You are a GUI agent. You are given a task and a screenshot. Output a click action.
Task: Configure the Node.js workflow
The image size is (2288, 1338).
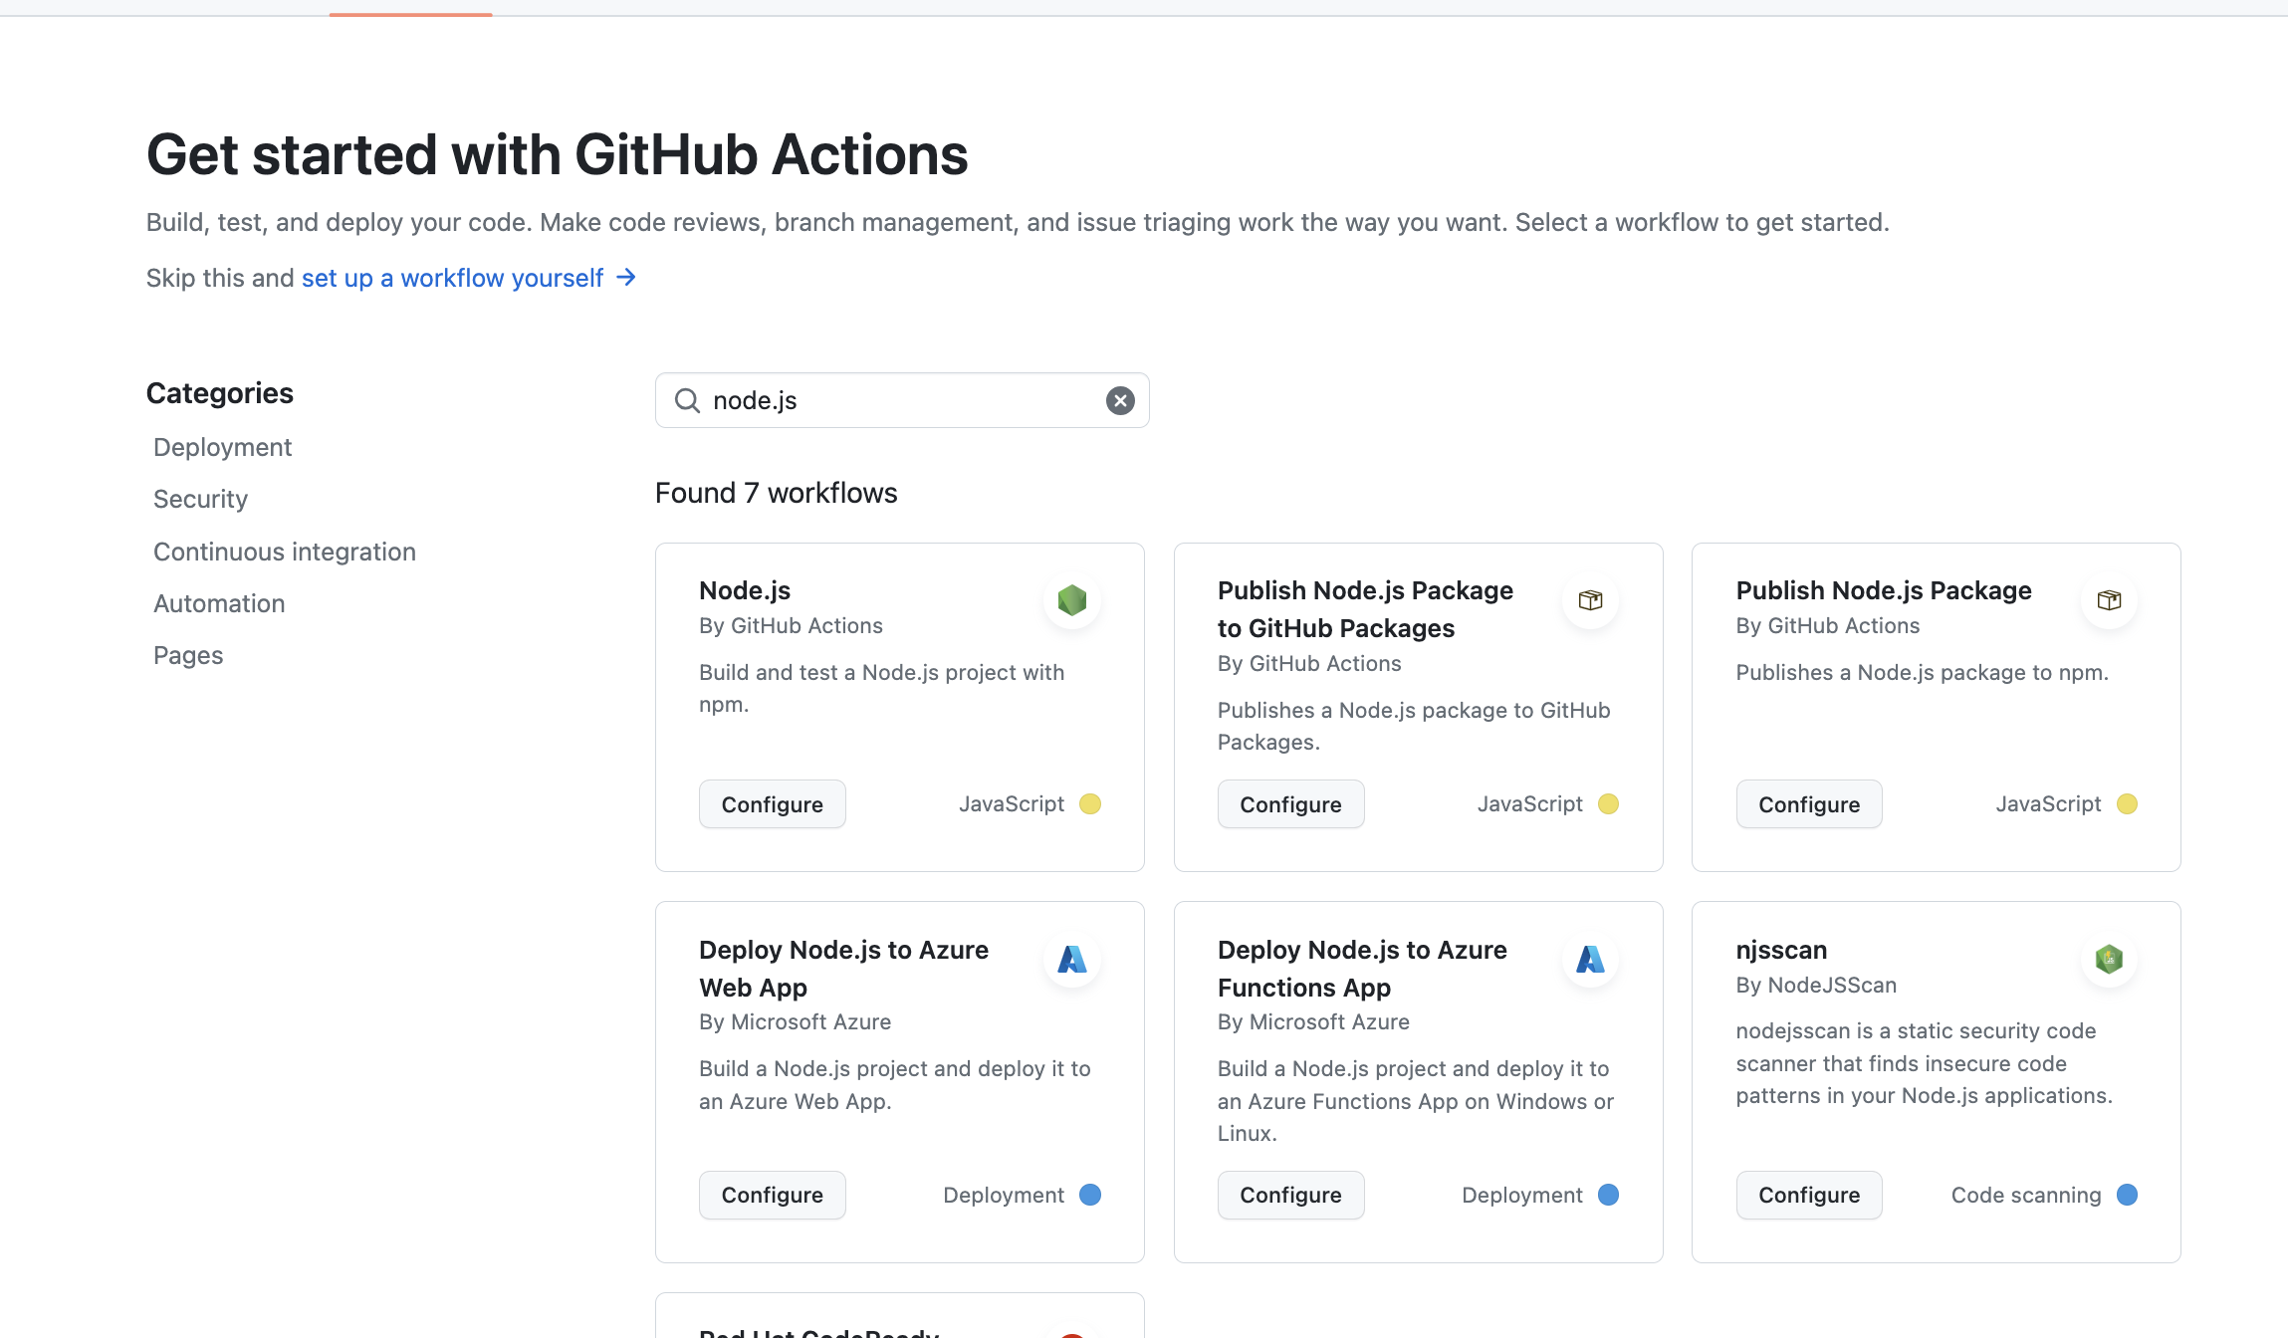tap(773, 804)
